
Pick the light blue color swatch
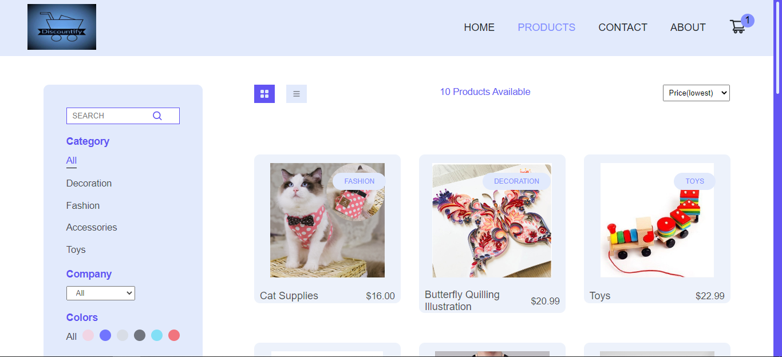(157, 335)
